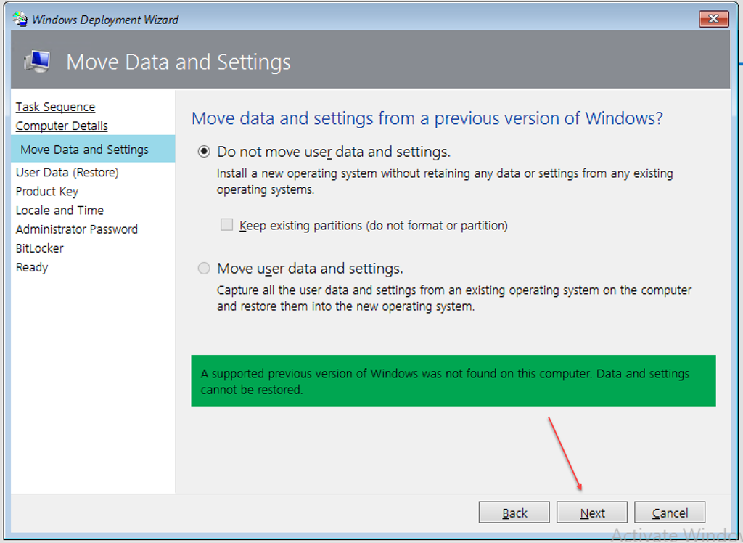Viewport: 743px width, 543px height.
Task: Cancel the deployment wizard
Action: (670, 513)
